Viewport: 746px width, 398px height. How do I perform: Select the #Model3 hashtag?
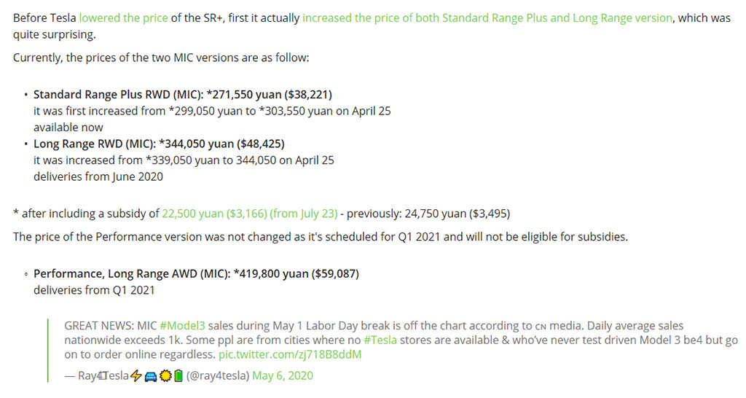click(182, 326)
